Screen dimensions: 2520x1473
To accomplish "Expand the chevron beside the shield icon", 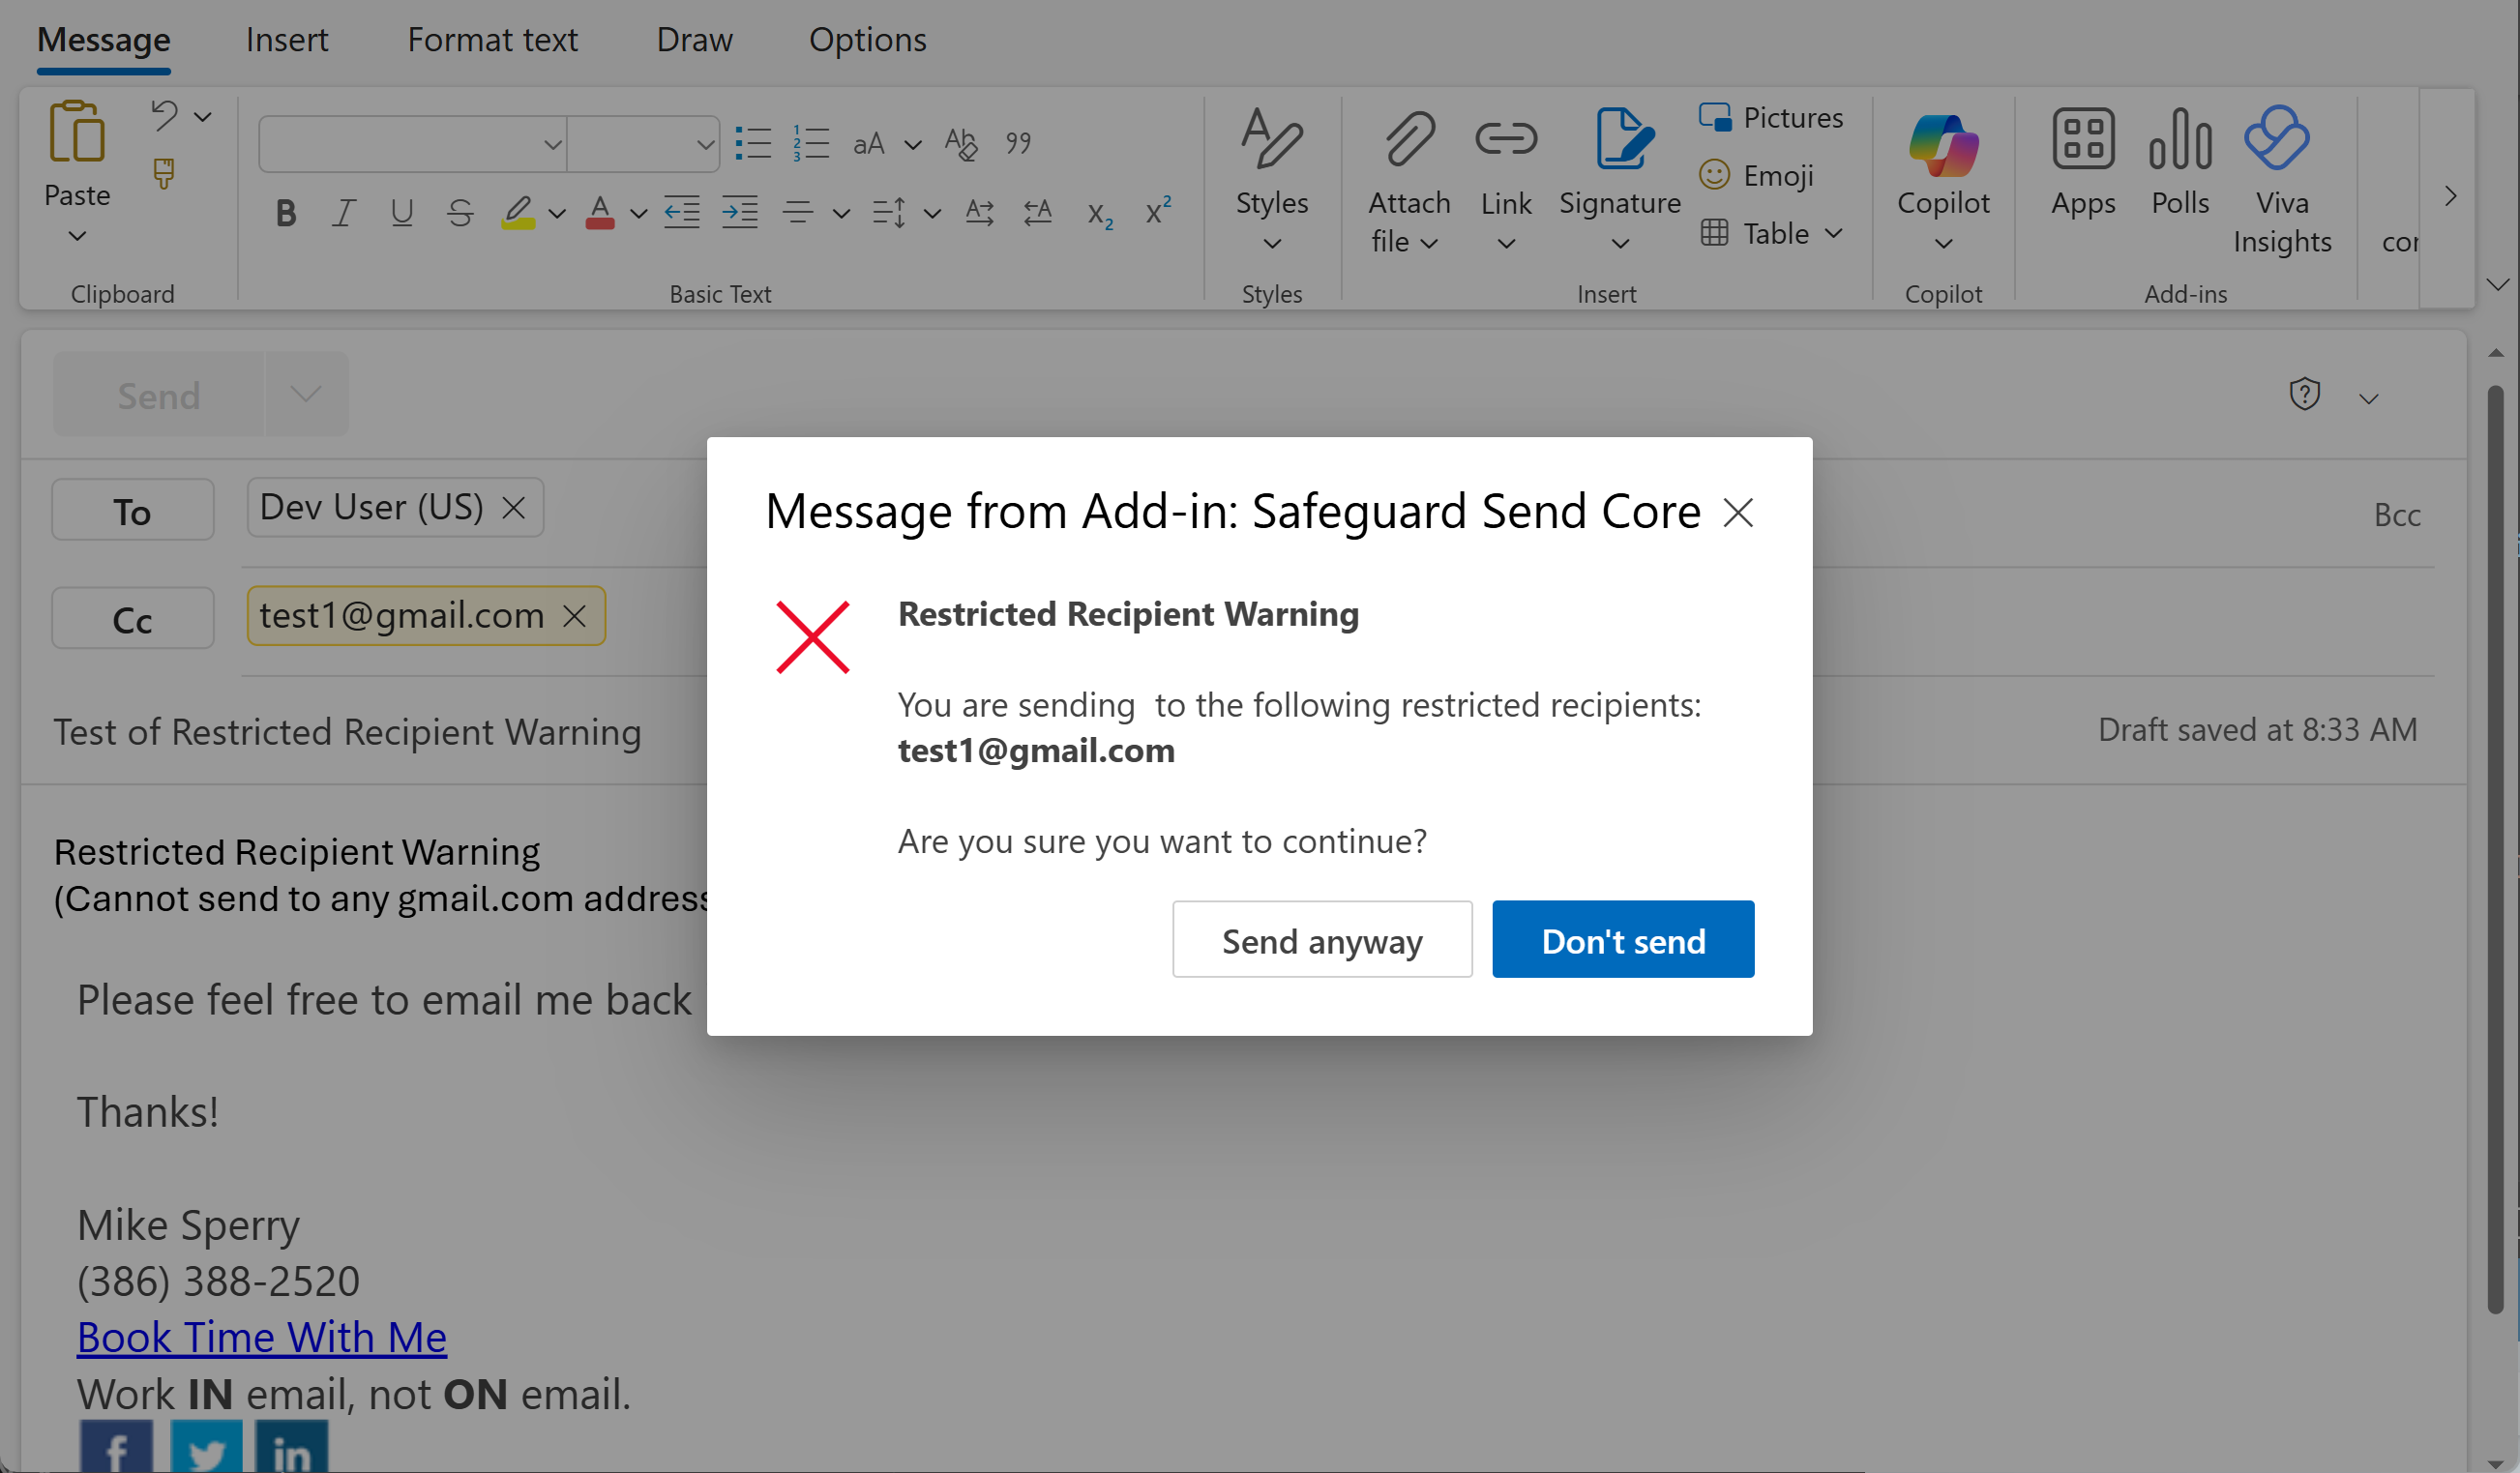I will point(2368,399).
